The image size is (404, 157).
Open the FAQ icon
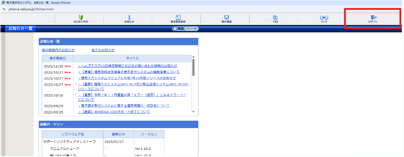click(275, 17)
